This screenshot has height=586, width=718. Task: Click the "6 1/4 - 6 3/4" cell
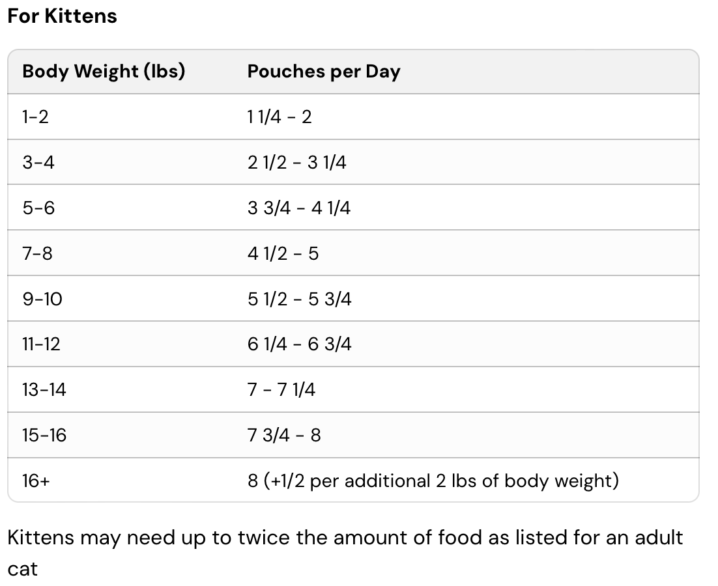(299, 344)
